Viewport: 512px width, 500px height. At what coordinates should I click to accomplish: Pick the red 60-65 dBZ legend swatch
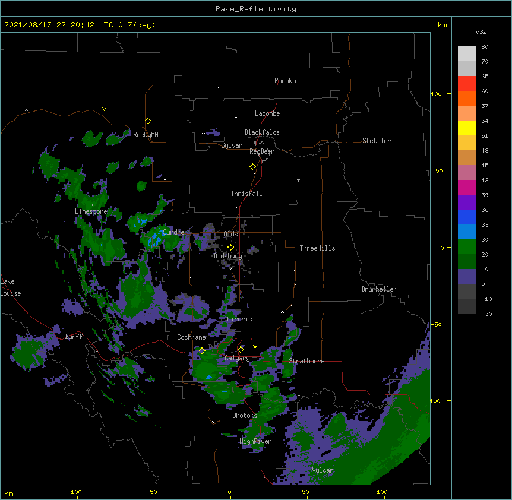pyautogui.click(x=467, y=83)
